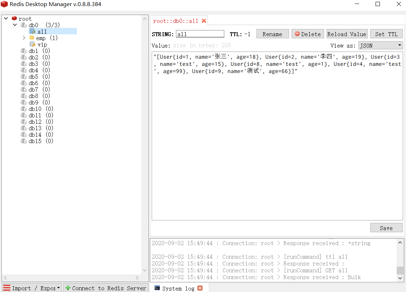Click the db1 database icon
The image size is (406, 292).
(24, 50)
